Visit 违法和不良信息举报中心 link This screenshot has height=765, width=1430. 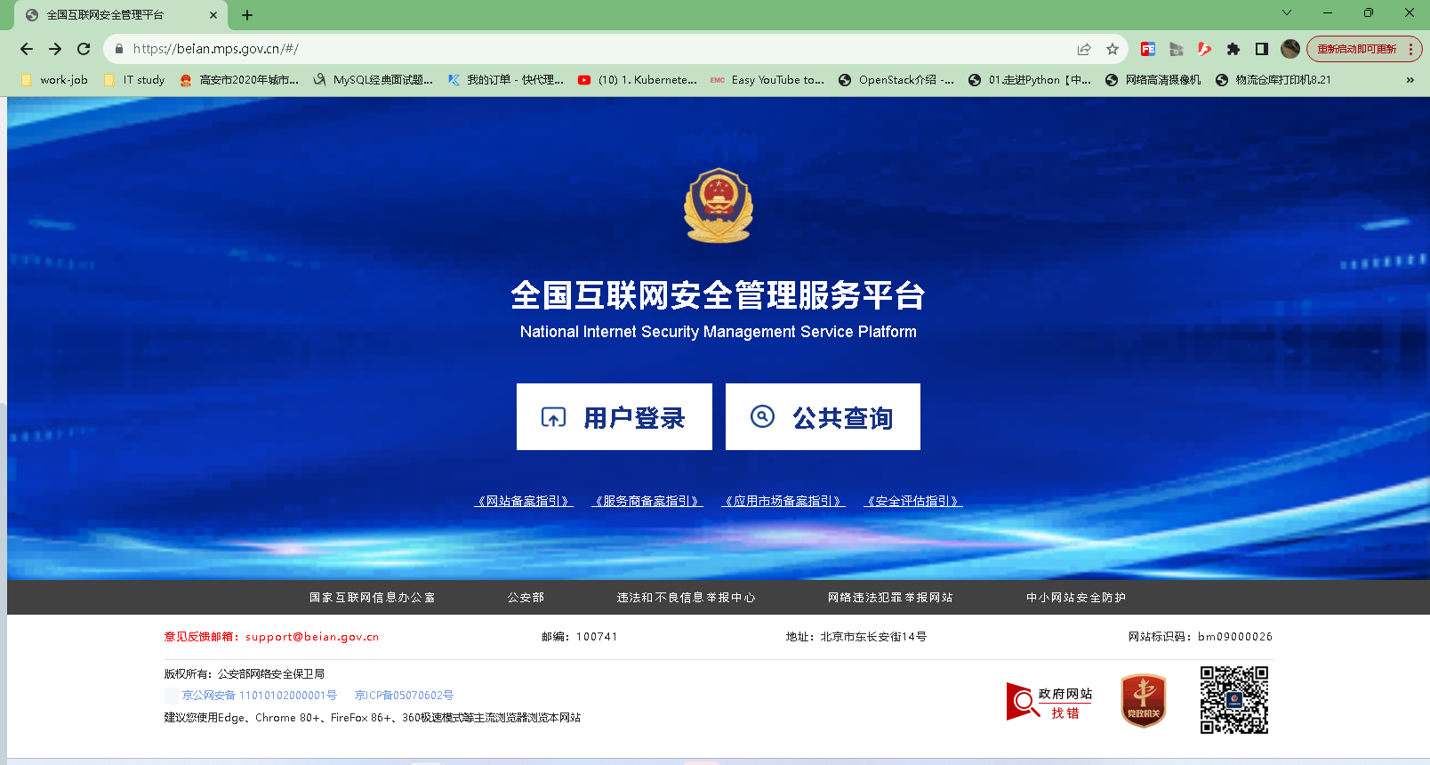tap(687, 598)
